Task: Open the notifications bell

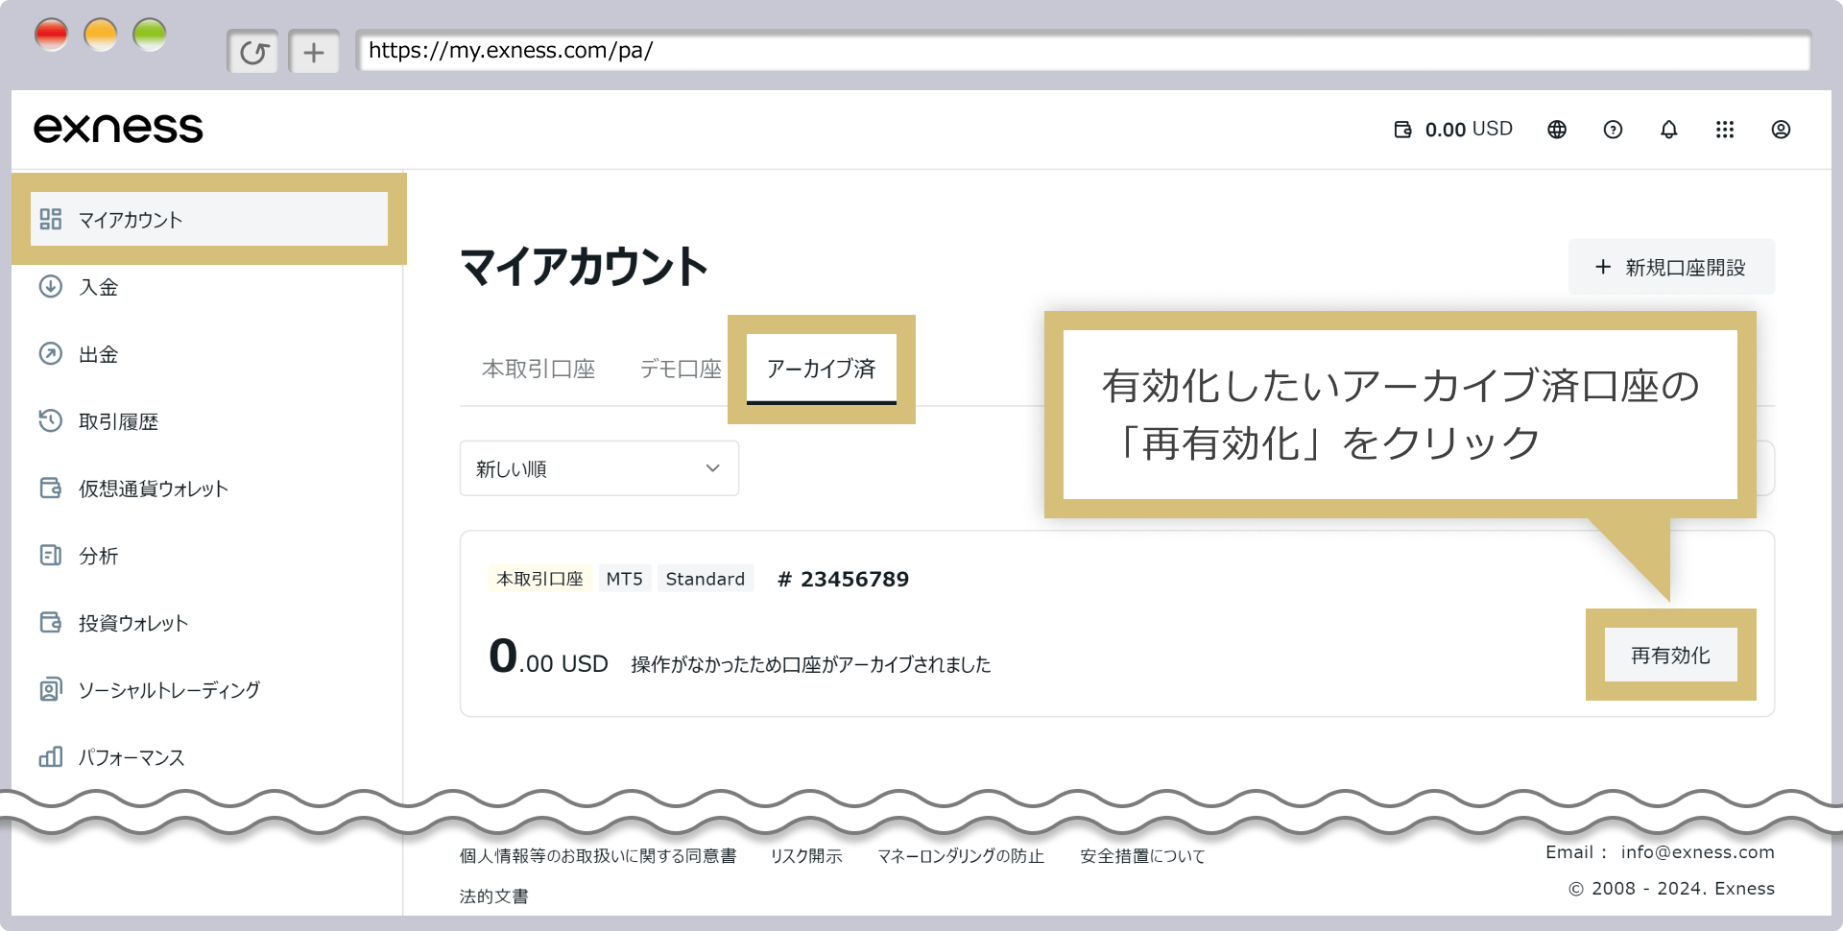Action: [x=1669, y=130]
